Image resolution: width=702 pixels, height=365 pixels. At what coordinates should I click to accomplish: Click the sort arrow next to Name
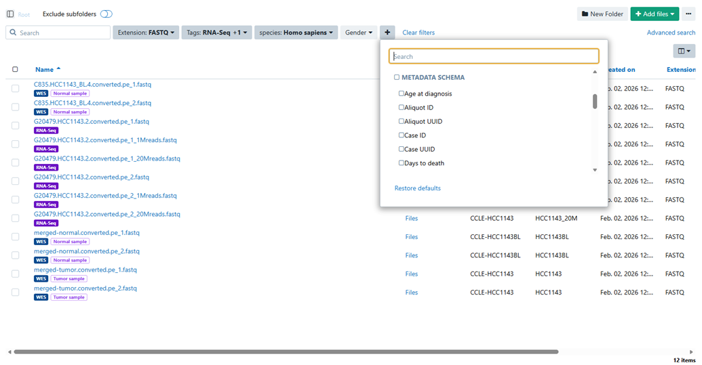[58, 69]
